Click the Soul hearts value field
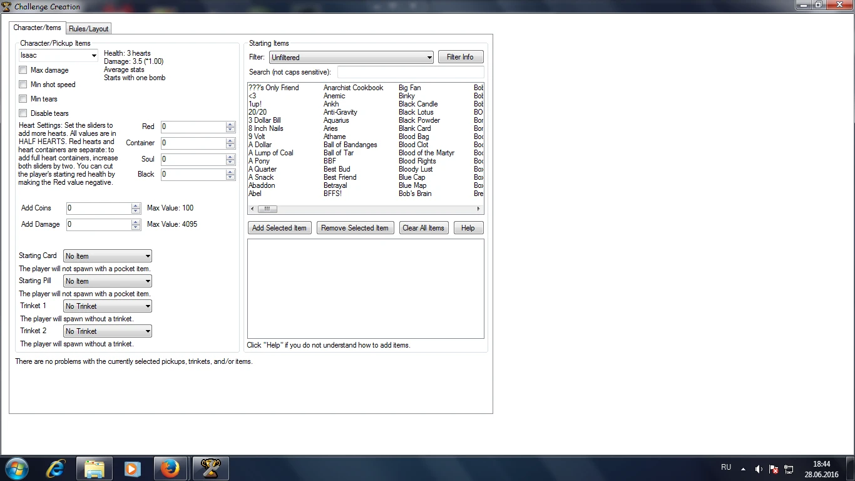Image resolution: width=855 pixels, height=481 pixels. click(193, 159)
